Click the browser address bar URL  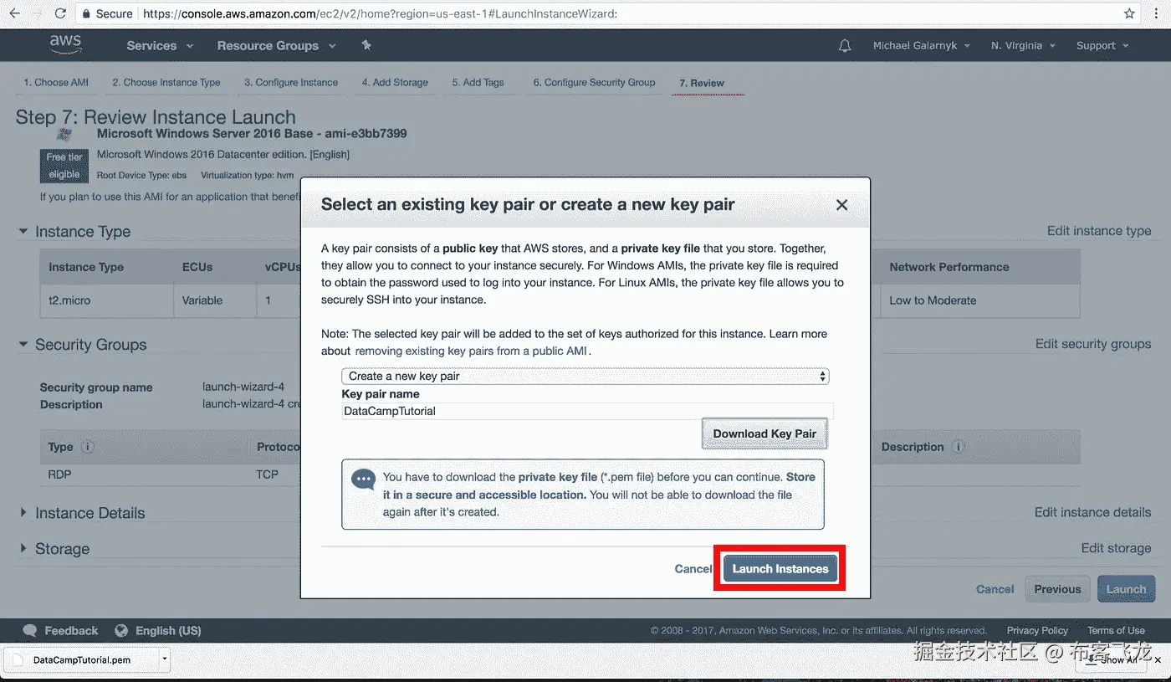tap(381, 13)
